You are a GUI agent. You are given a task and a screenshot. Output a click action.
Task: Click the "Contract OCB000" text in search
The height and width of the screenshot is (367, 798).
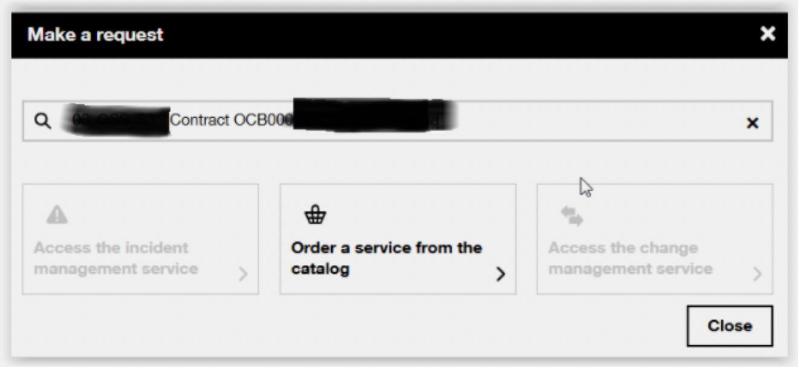232,121
